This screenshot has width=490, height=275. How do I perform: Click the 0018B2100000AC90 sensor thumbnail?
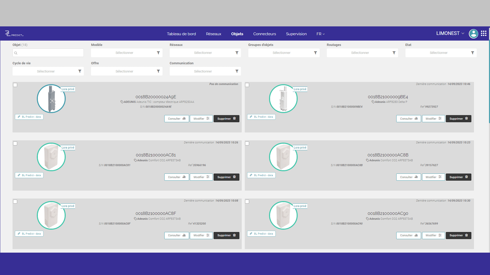[283, 215]
